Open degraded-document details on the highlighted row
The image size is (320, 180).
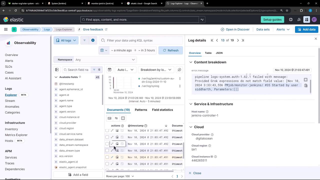122,157
